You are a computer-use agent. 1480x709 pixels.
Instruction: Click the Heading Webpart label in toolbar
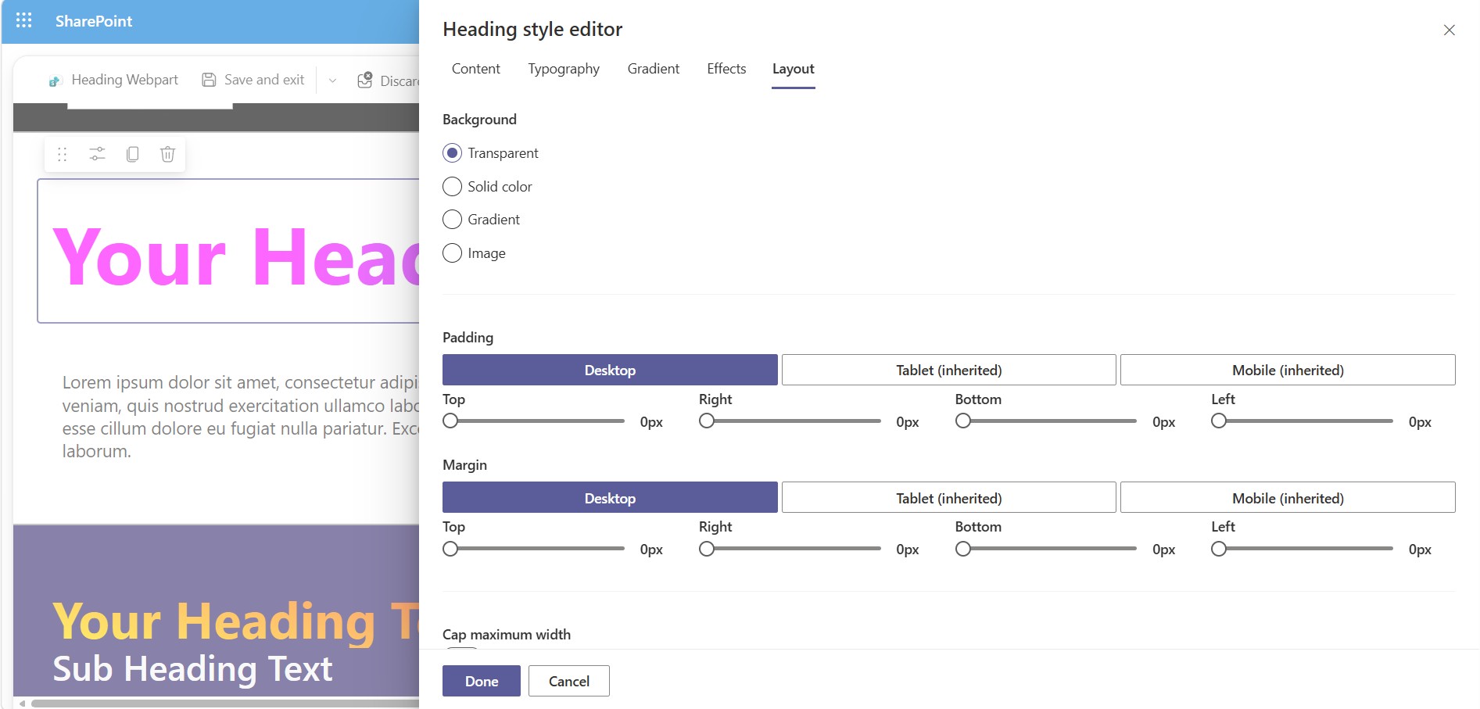(x=124, y=80)
